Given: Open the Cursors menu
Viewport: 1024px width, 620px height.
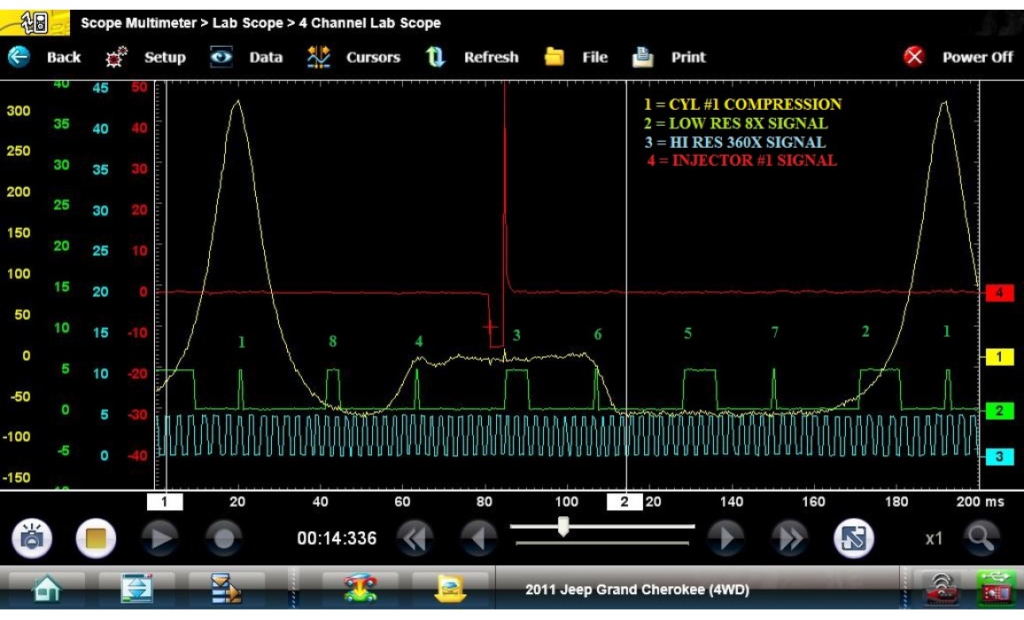Looking at the screenshot, I should (x=353, y=58).
